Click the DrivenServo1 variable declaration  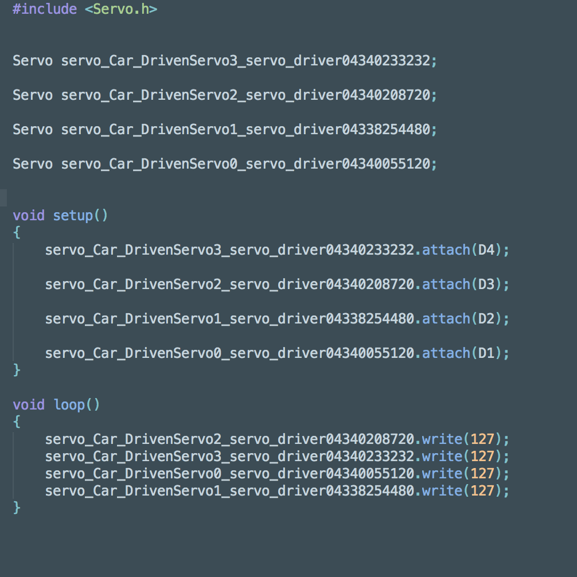coord(245,130)
